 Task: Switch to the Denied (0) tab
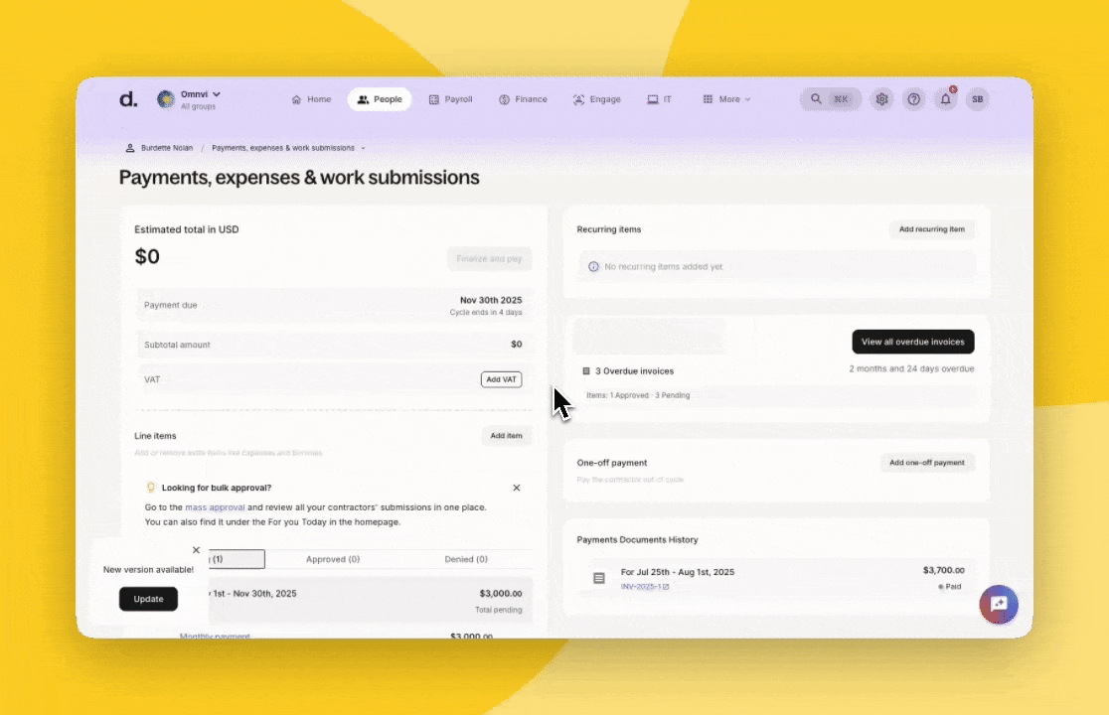click(465, 559)
